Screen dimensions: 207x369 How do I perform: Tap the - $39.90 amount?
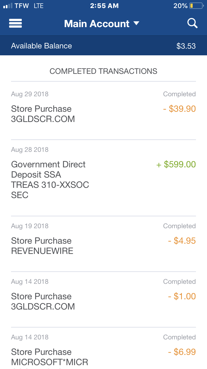(179, 109)
